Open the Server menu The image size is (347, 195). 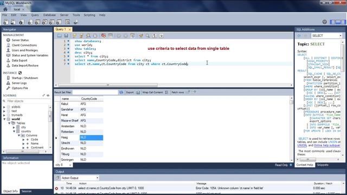[64, 15]
